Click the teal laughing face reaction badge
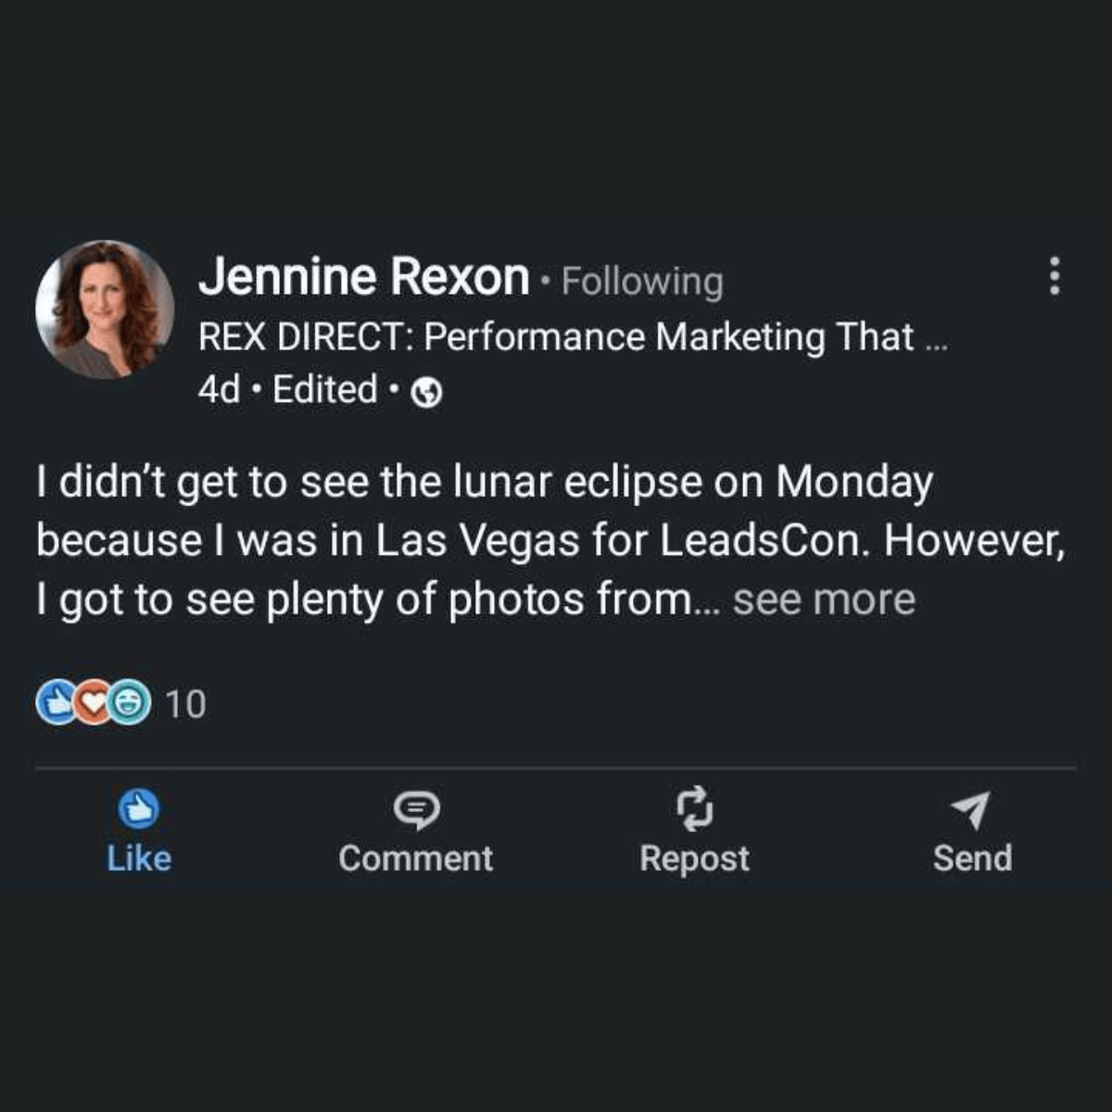This screenshot has width=1112, height=1112. (x=130, y=703)
